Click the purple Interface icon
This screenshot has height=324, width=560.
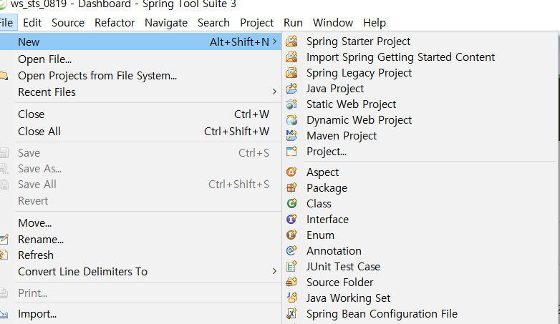pos(291,219)
